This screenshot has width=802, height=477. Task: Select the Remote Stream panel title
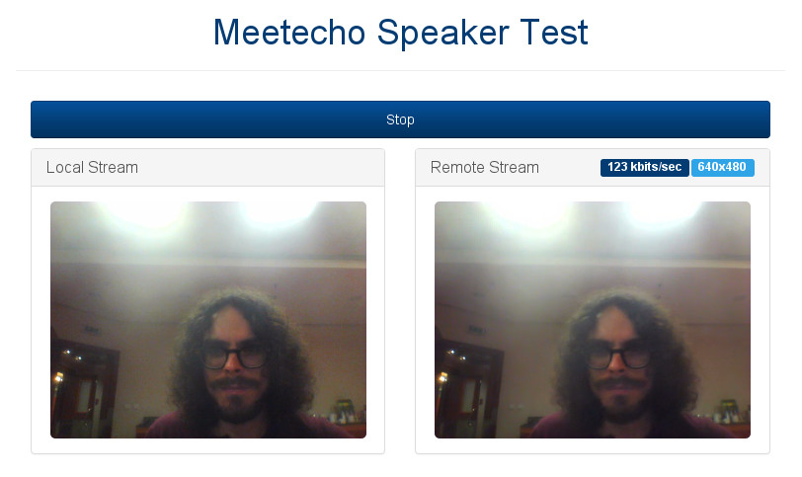[484, 167]
